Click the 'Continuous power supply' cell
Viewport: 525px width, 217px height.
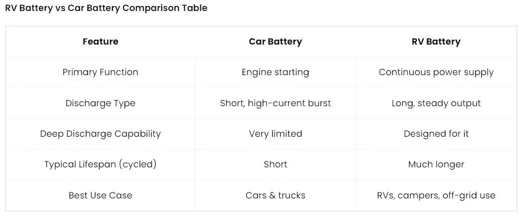coord(436,72)
